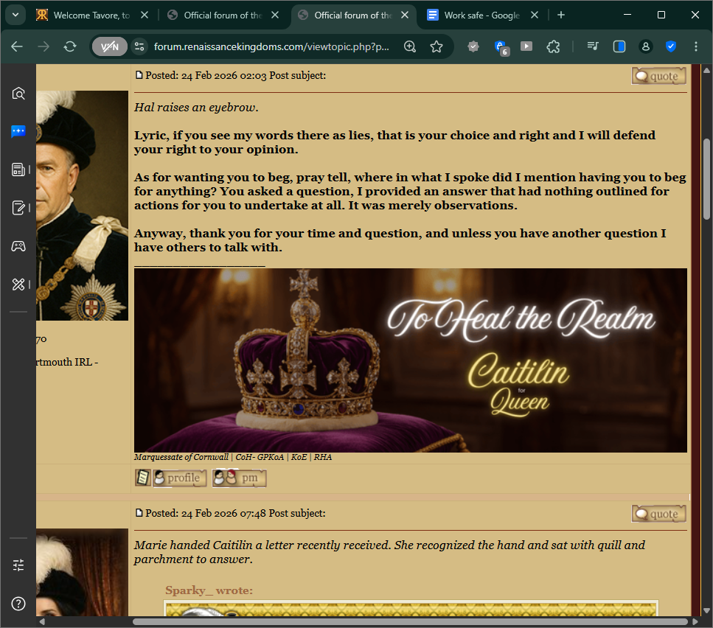Viewport: 713px width, 628px height.
Task: Click the Caitilin for Queen banner image
Action: coord(411,360)
